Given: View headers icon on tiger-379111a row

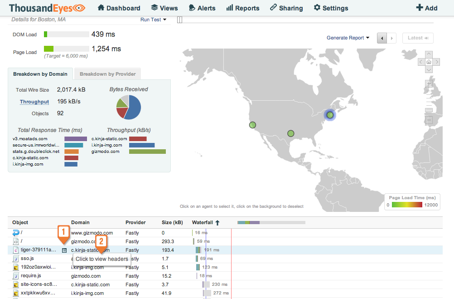Looking at the screenshot, I should point(64,250).
